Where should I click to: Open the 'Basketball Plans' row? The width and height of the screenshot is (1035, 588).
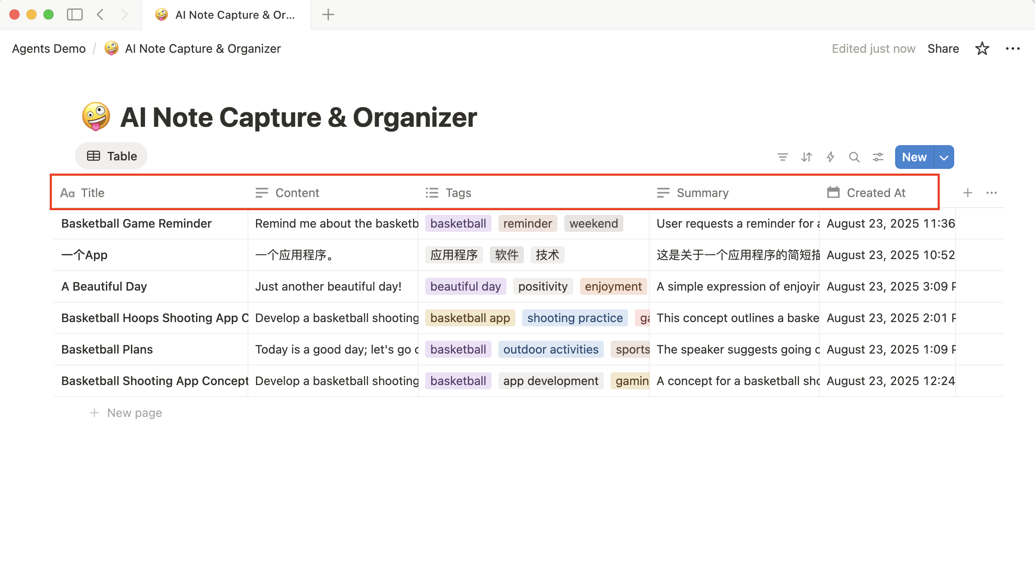tap(107, 349)
